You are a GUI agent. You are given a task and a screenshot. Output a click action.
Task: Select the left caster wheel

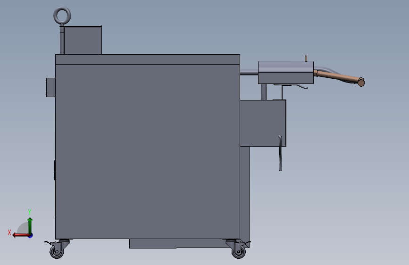coord(57,252)
